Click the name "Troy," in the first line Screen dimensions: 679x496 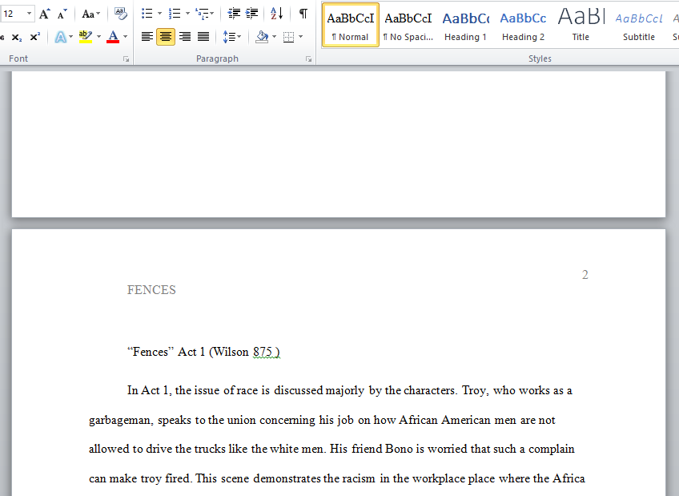pyautogui.click(x=476, y=391)
